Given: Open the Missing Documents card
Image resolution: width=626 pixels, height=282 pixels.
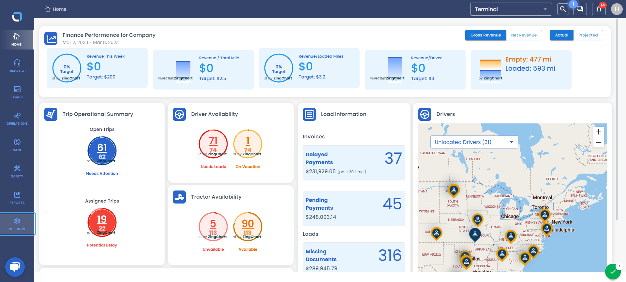Looking at the screenshot, I should (354, 257).
